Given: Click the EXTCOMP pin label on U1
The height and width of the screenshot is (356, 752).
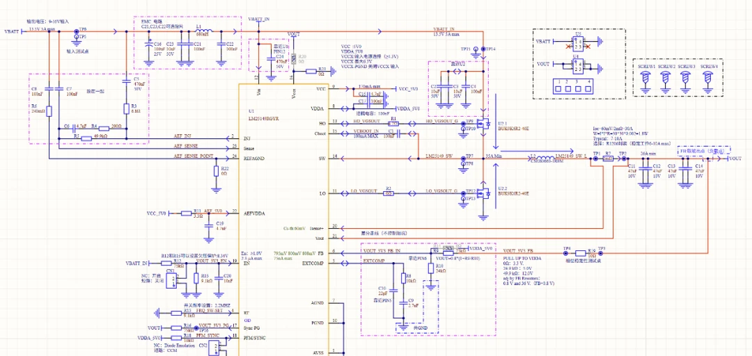Looking at the screenshot, I should [x=313, y=262].
